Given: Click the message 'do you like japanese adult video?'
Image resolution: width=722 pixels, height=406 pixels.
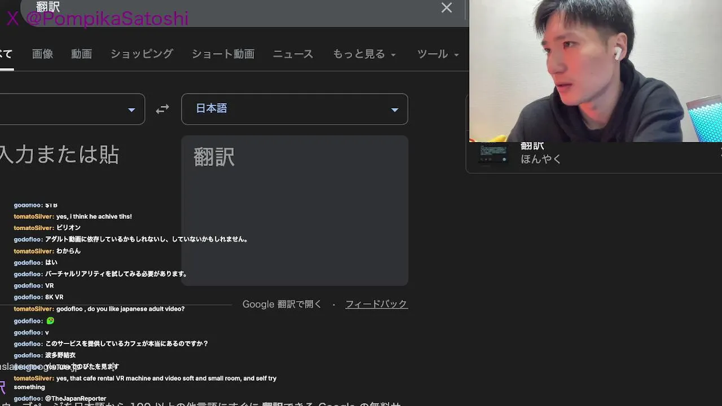Looking at the screenshot, I should click(120, 309).
